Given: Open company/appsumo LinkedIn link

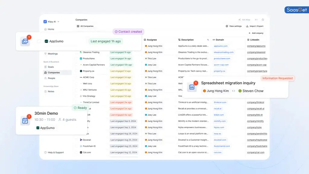Looking at the screenshot, I should (x=256, y=46).
